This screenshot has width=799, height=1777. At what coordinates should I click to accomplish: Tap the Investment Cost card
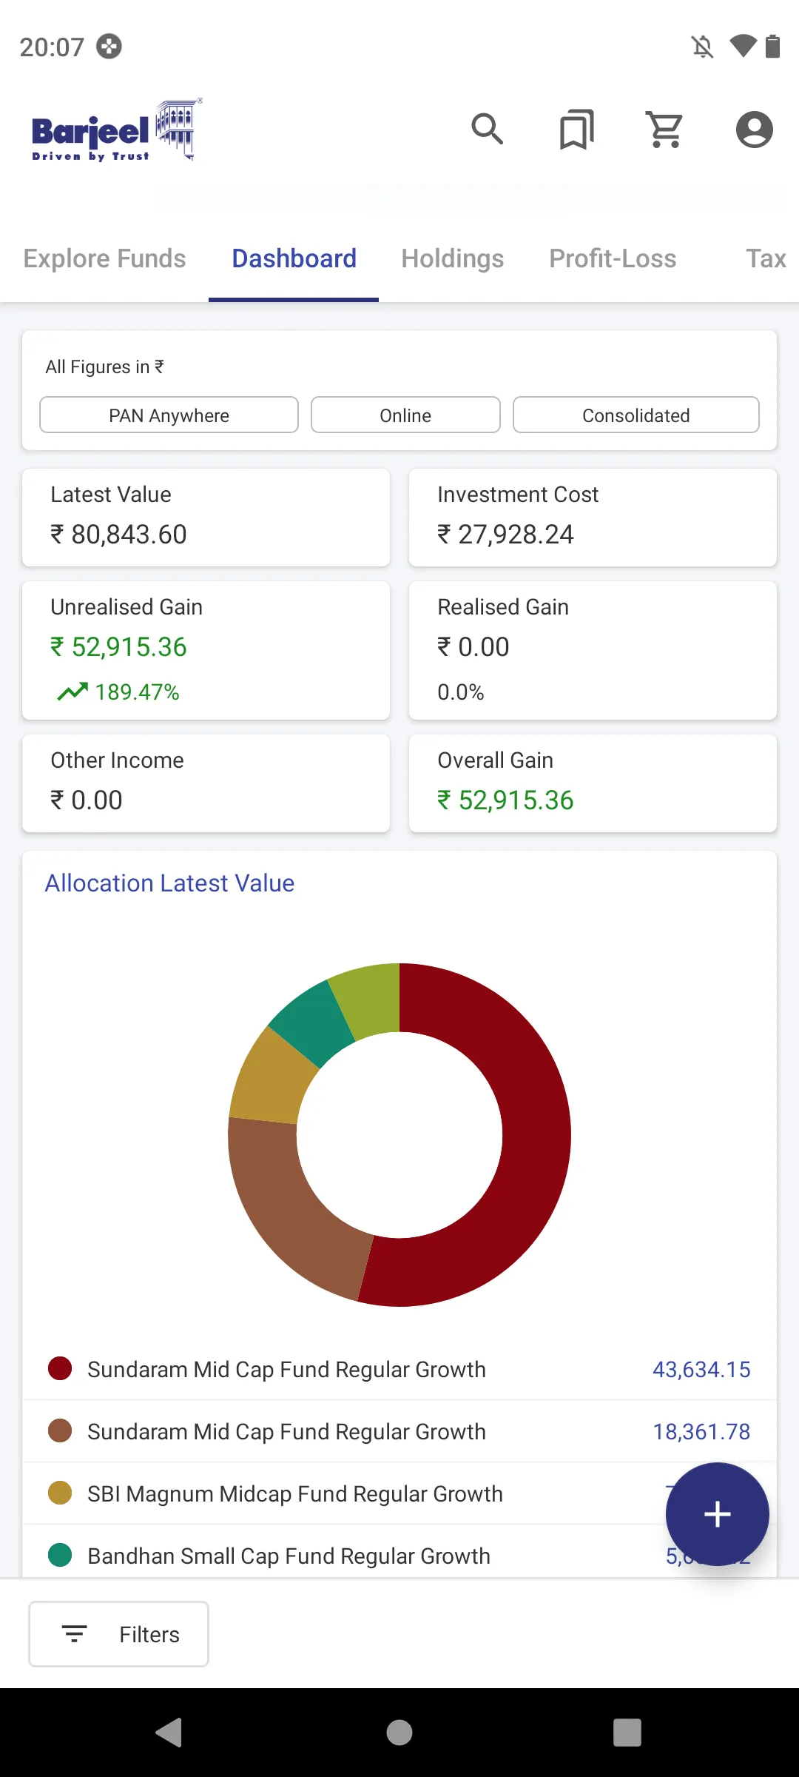(x=593, y=518)
